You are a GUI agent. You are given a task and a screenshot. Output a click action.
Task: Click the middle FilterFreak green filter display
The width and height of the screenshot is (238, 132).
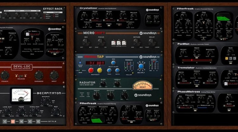click(x=98, y=119)
